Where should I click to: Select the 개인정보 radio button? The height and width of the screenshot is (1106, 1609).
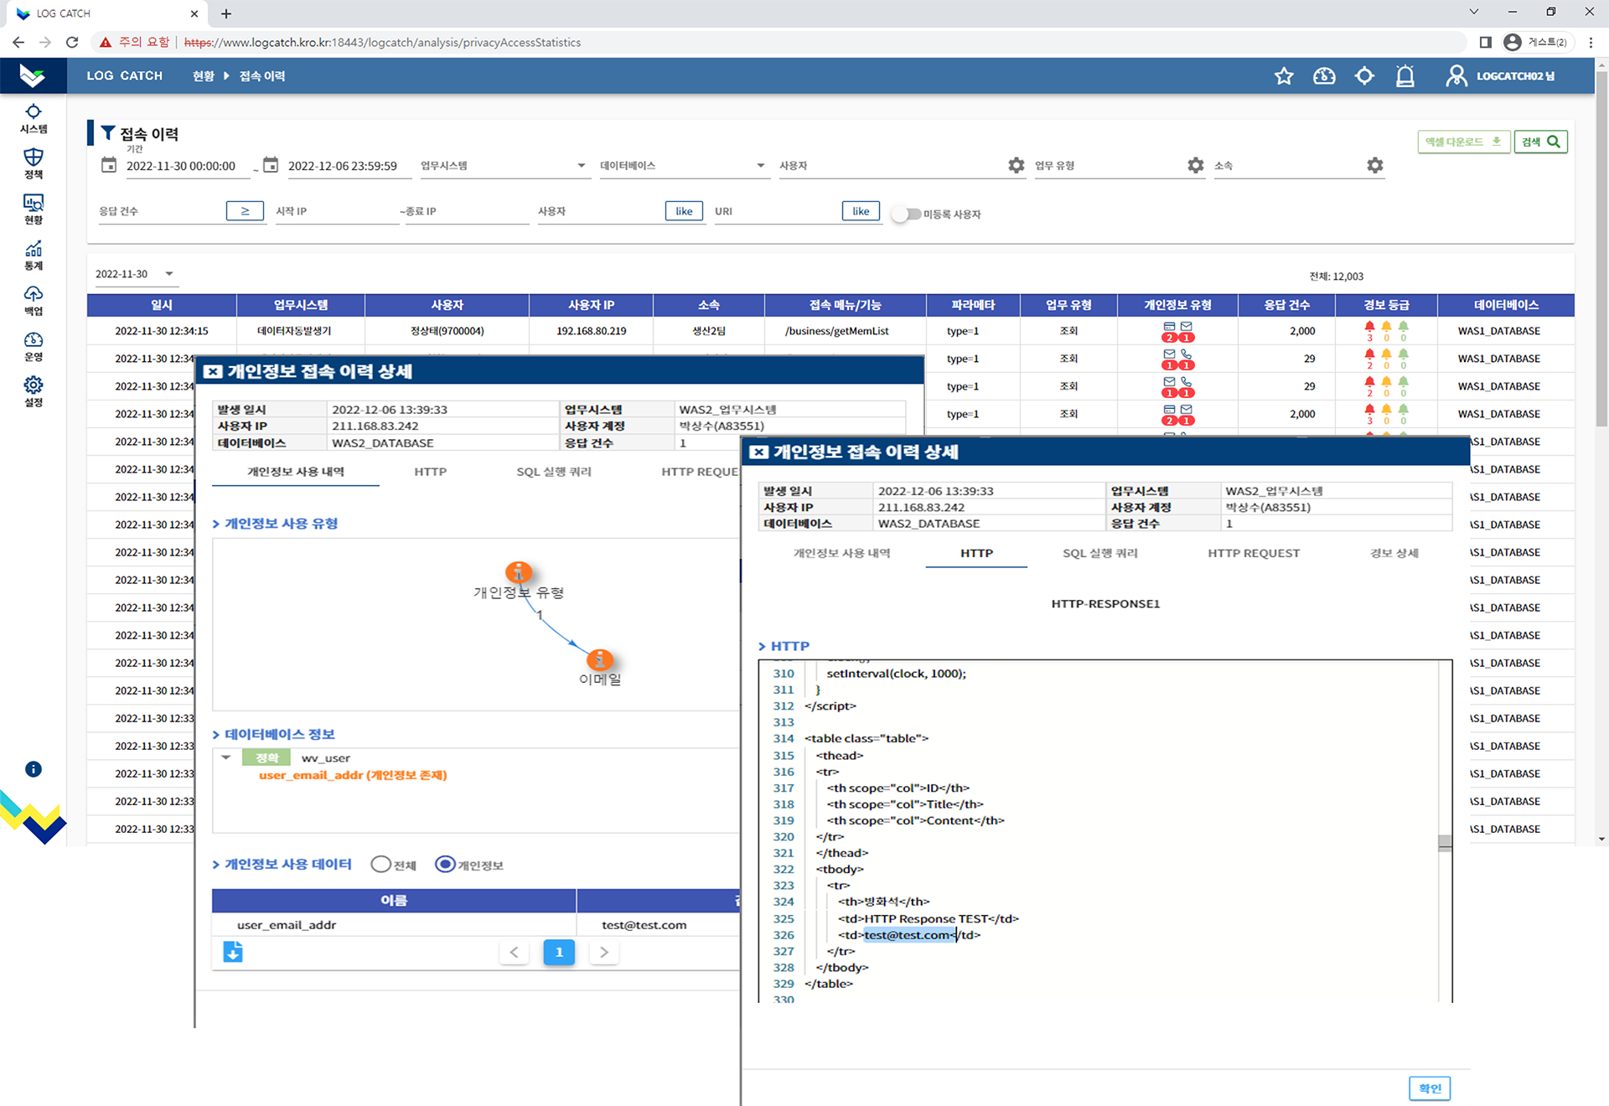(x=445, y=864)
